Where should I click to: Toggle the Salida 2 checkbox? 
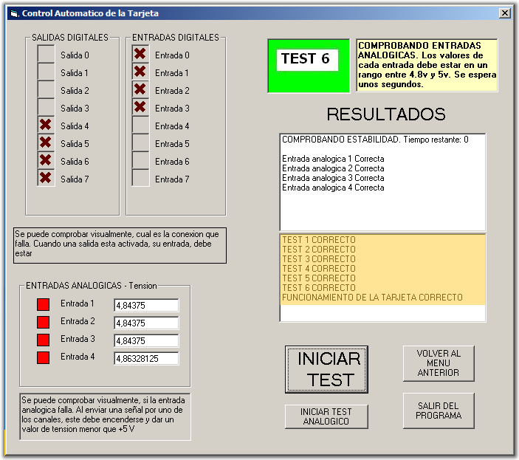pos(46,90)
